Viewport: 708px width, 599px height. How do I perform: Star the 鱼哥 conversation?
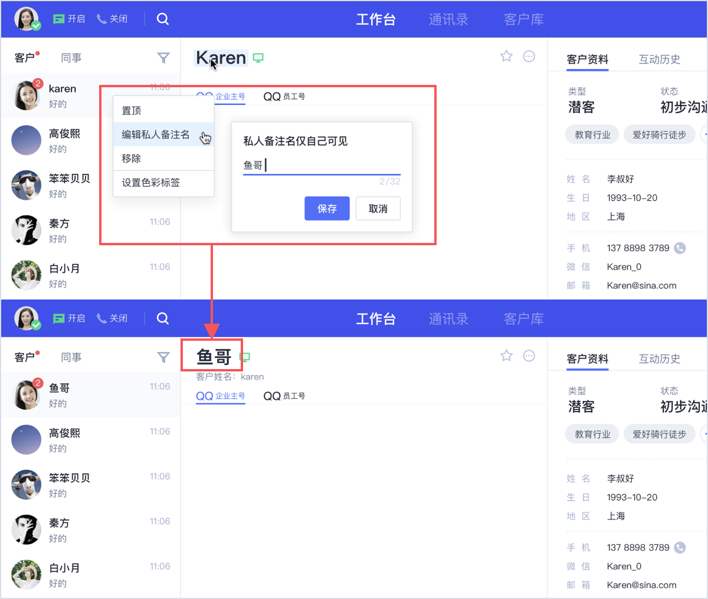[x=506, y=356]
